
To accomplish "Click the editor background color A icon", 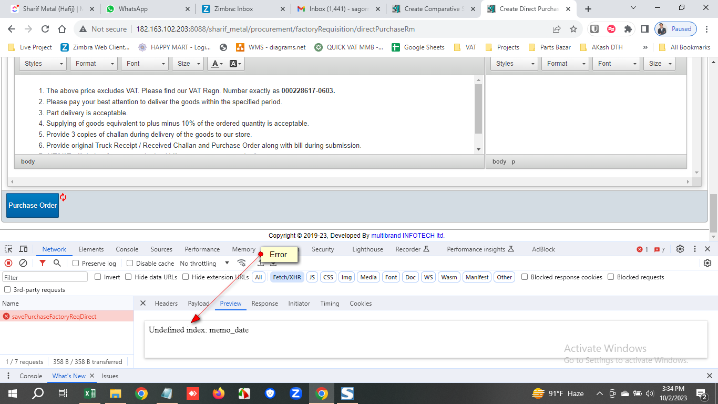I will click(235, 64).
